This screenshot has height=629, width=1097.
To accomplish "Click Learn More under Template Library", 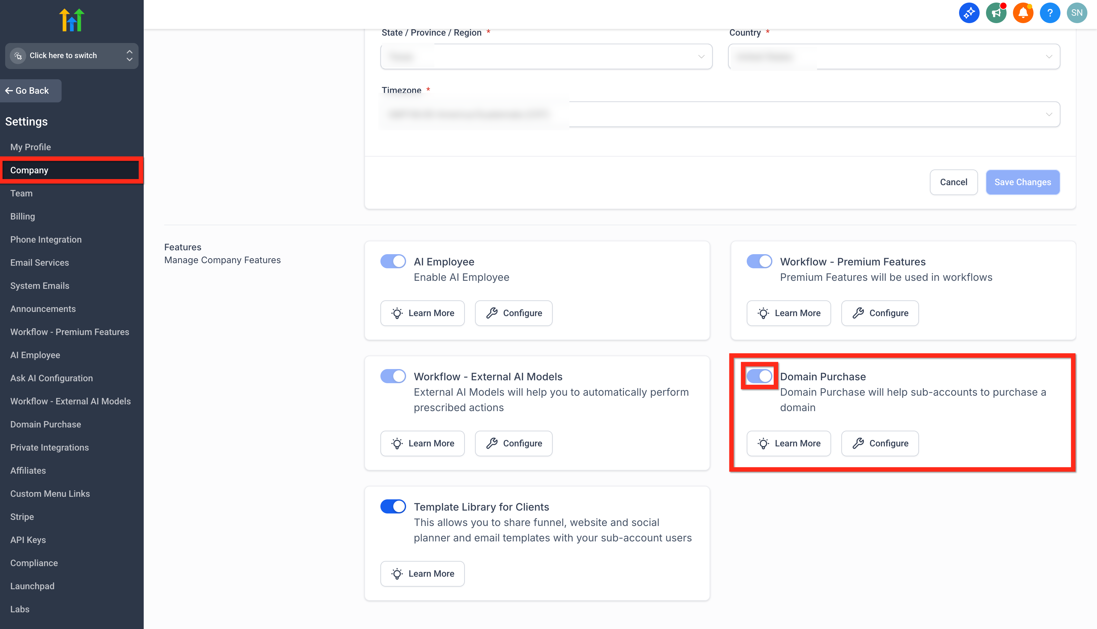I will click(422, 574).
